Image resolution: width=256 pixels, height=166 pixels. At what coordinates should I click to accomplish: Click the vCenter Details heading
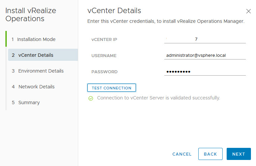click(x=114, y=11)
